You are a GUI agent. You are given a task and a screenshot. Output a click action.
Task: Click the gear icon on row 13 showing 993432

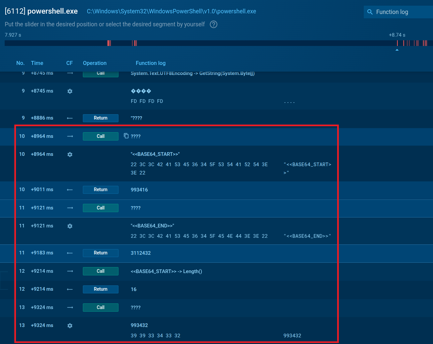70,325
